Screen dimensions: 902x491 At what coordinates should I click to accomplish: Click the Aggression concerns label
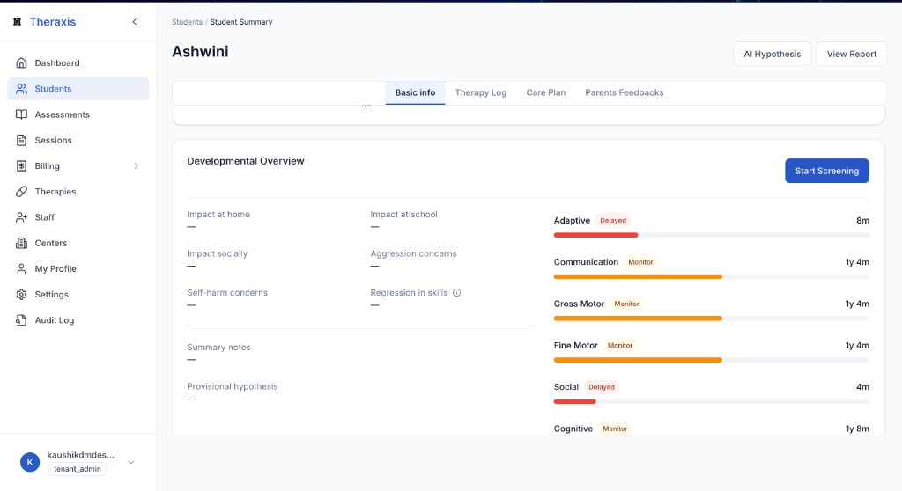pos(413,253)
